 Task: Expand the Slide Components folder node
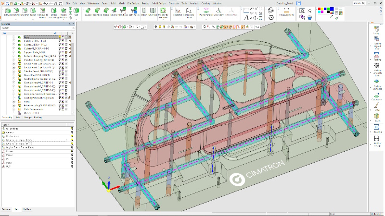tap(14, 109)
